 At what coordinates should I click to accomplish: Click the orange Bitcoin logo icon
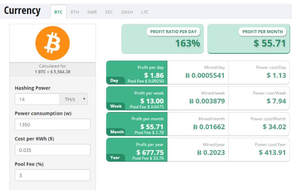(53, 43)
